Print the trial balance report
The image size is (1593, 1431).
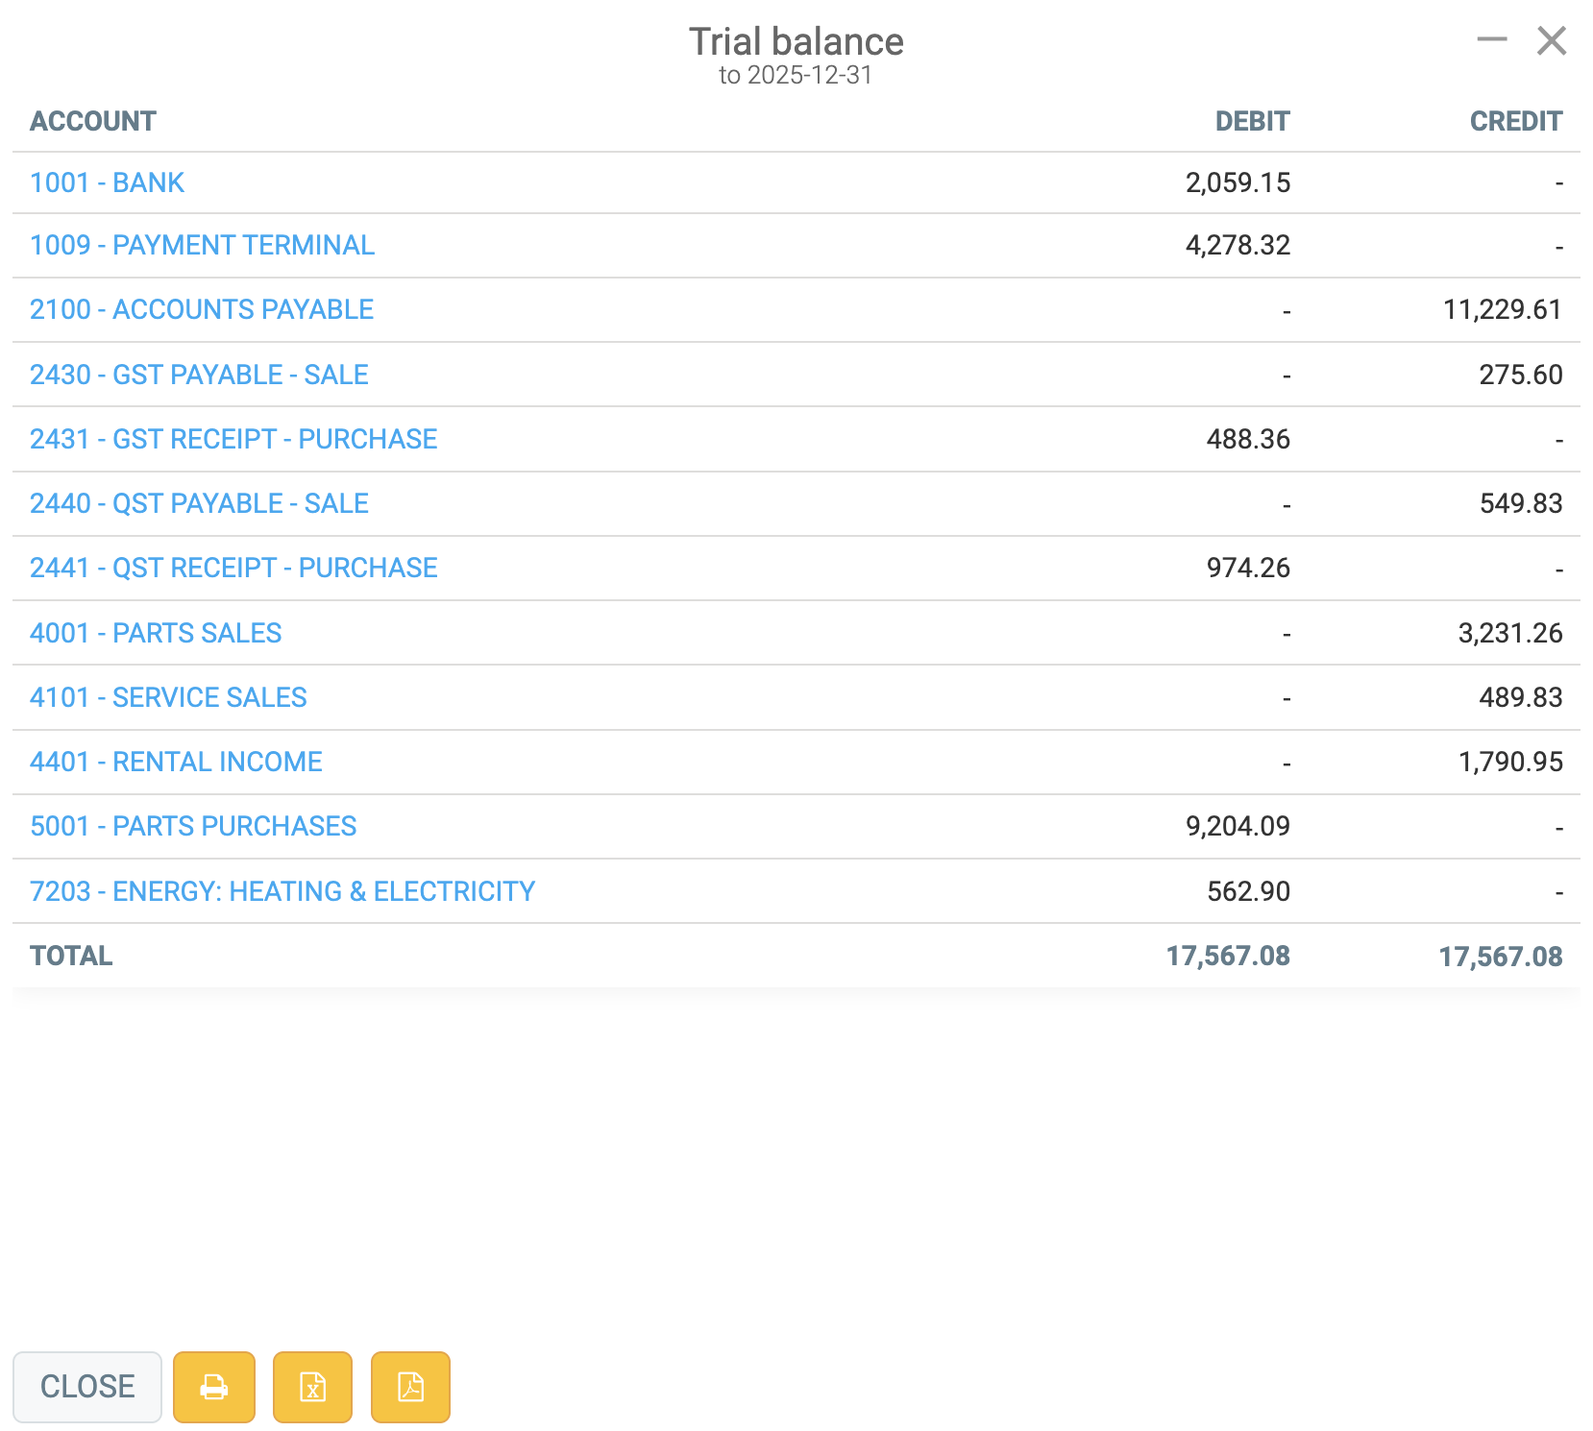(214, 1387)
